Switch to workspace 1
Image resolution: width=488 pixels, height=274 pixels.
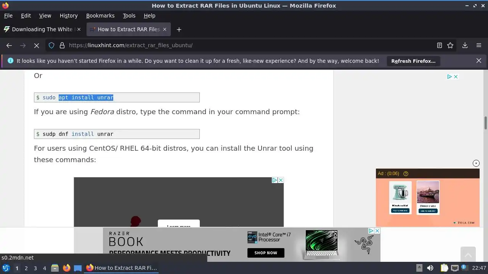(x=17, y=268)
